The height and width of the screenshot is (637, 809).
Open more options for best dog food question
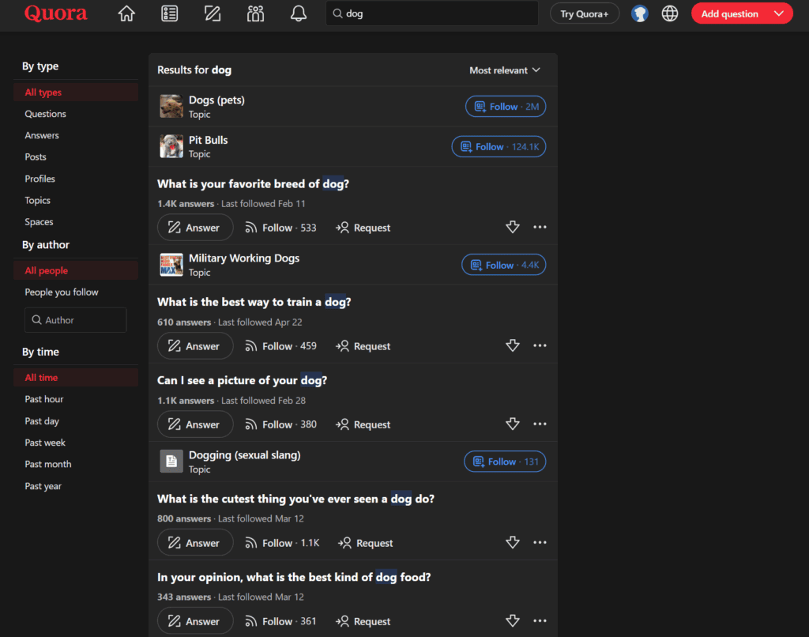tap(540, 620)
